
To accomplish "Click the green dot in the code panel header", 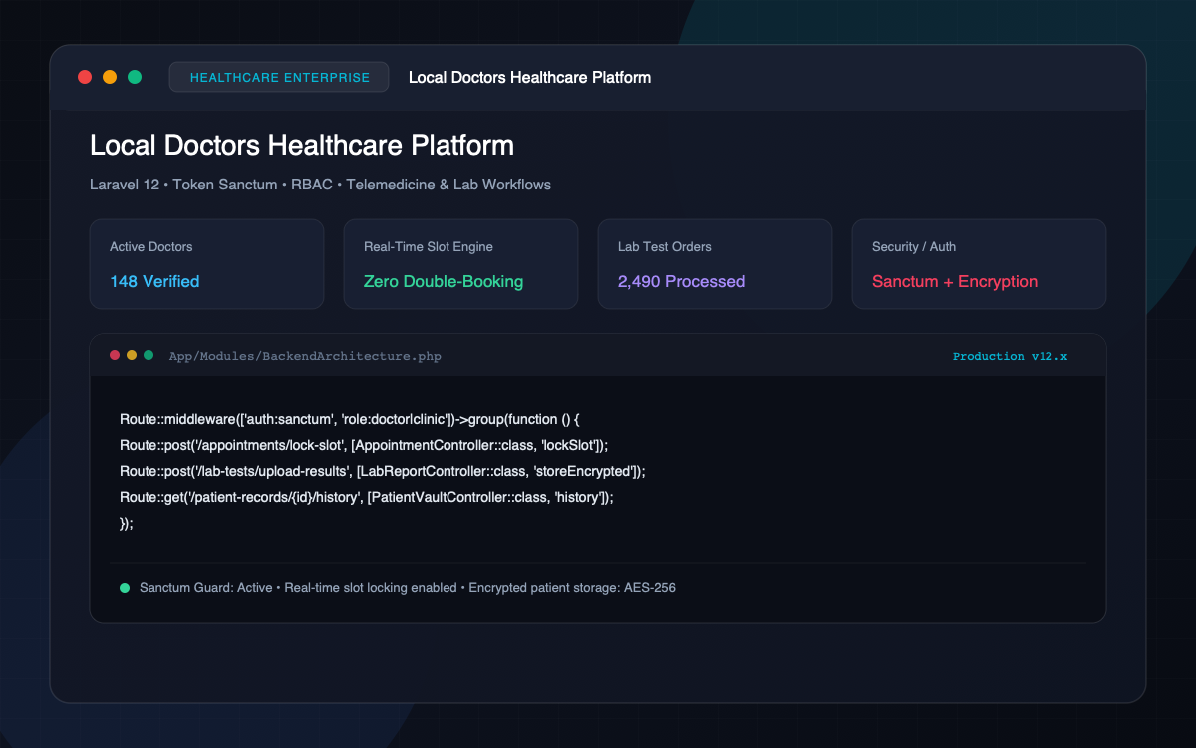I will point(149,355).
